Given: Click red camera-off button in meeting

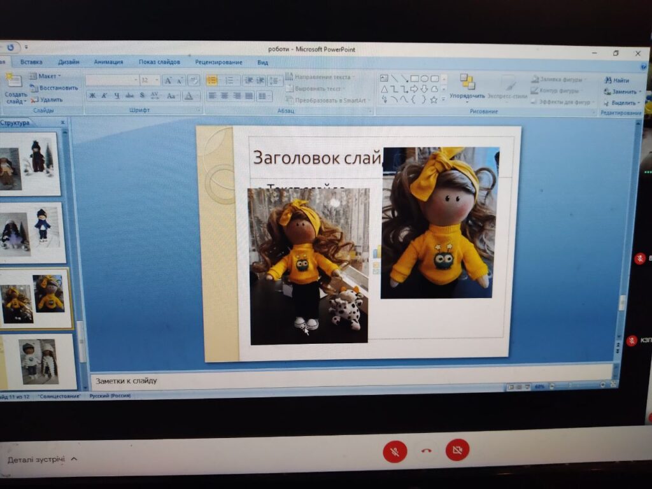Looking at the screenshot, I should click(457, 450).
